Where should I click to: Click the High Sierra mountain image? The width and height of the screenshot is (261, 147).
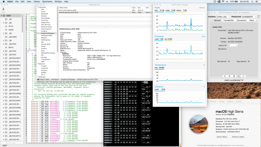pos(198,124)
